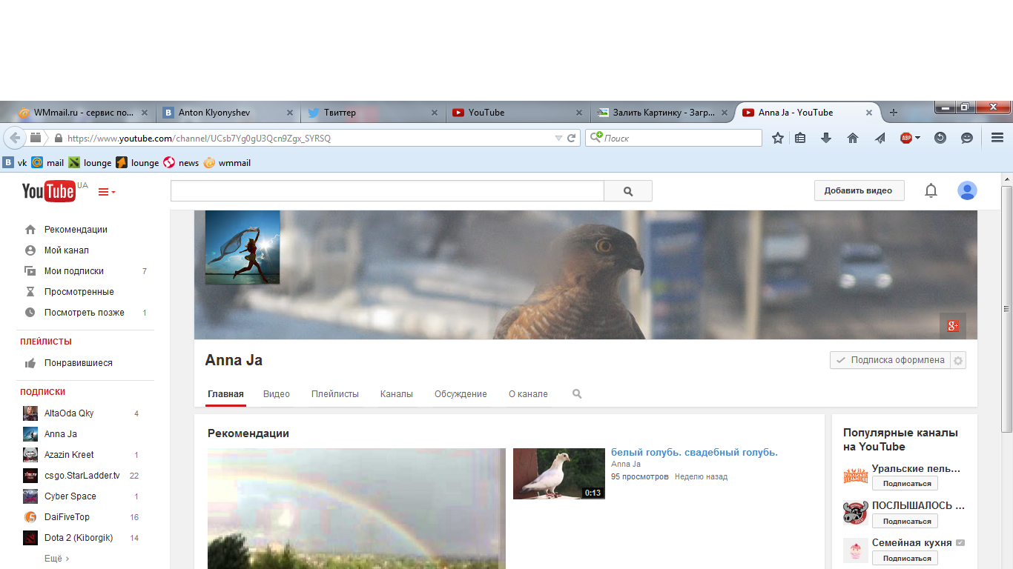Open the mail bookmark
The height and width of the screenshot is (569, 1013).
(48, 163)
